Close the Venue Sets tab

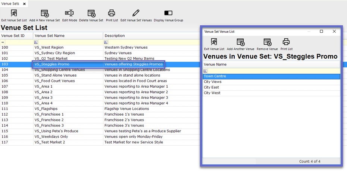point(25,4)
